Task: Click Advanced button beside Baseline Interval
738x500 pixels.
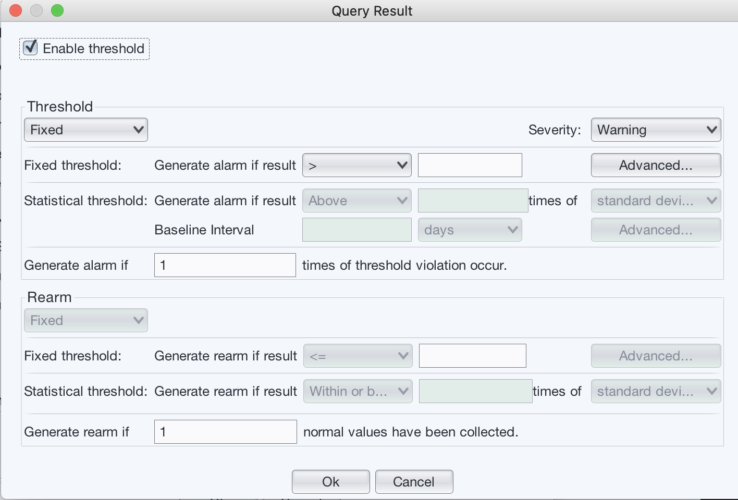Action: click(656, 230)
